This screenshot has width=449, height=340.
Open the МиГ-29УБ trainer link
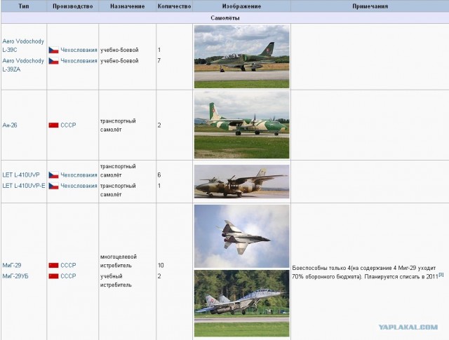tap(15, 276)
